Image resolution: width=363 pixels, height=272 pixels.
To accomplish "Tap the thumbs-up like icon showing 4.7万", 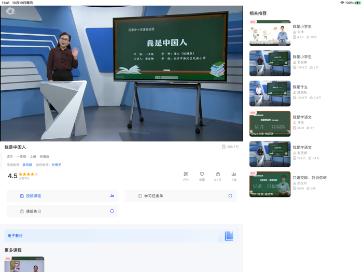I will click(218, 174).
